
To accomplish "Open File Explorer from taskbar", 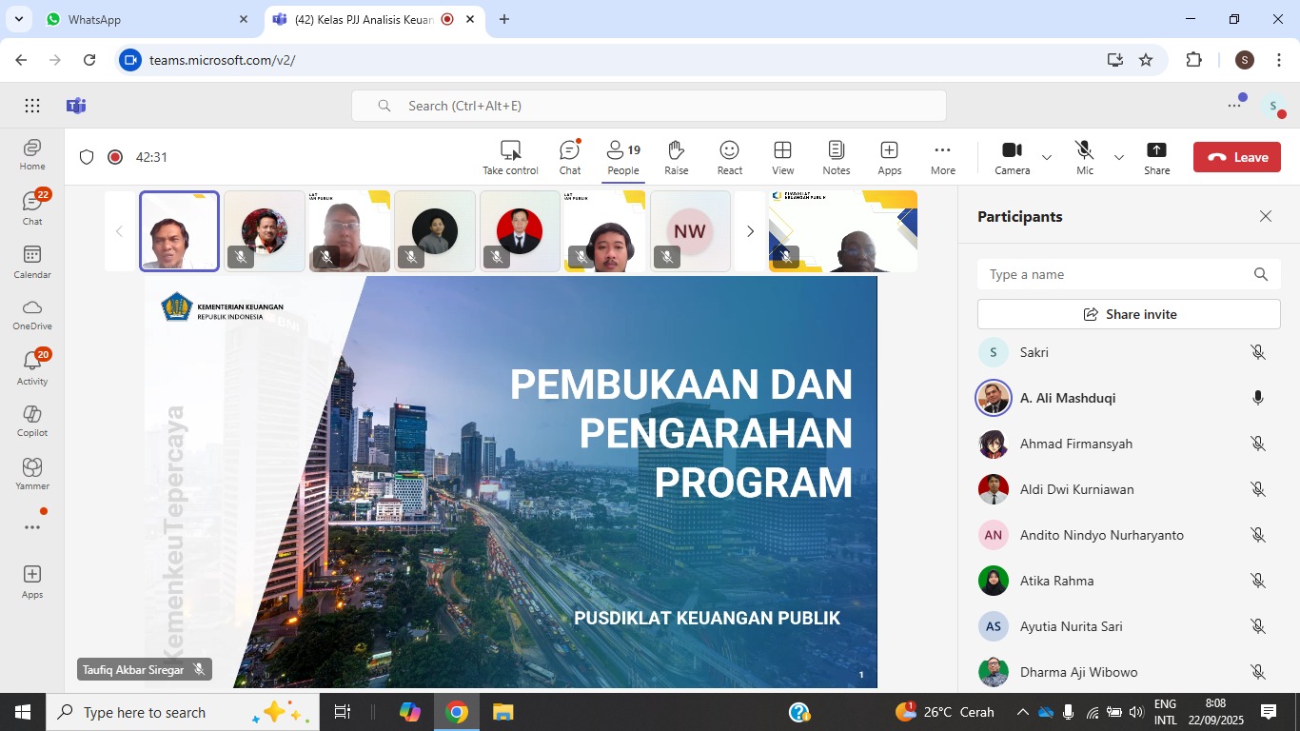I will point(502,712).
